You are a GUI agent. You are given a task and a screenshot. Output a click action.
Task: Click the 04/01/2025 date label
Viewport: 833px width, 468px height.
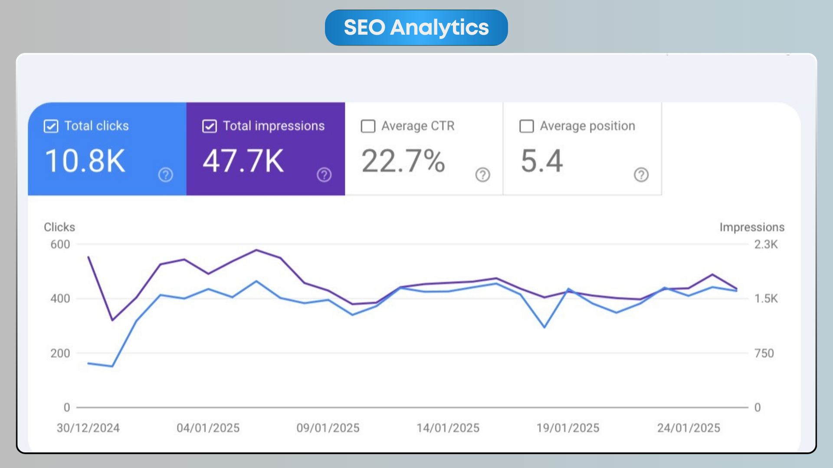[x=208, y=428]
